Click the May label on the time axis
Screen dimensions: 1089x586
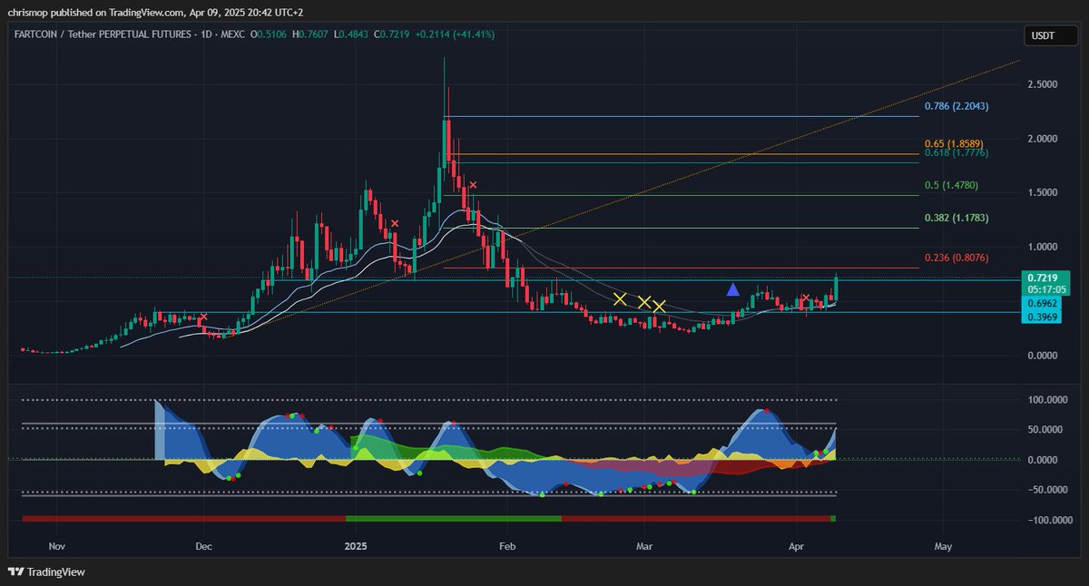coord(943,547)
